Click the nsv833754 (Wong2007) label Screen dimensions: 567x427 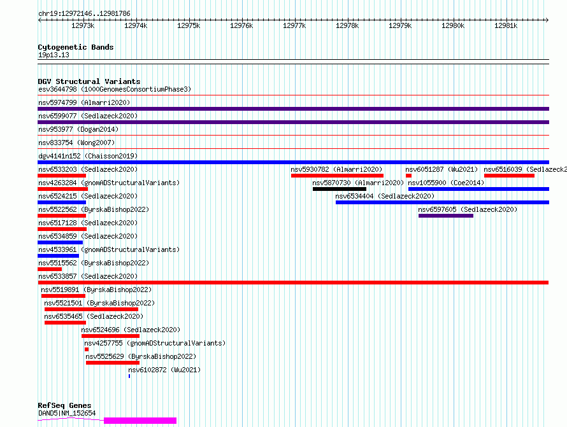click(76, 143)
